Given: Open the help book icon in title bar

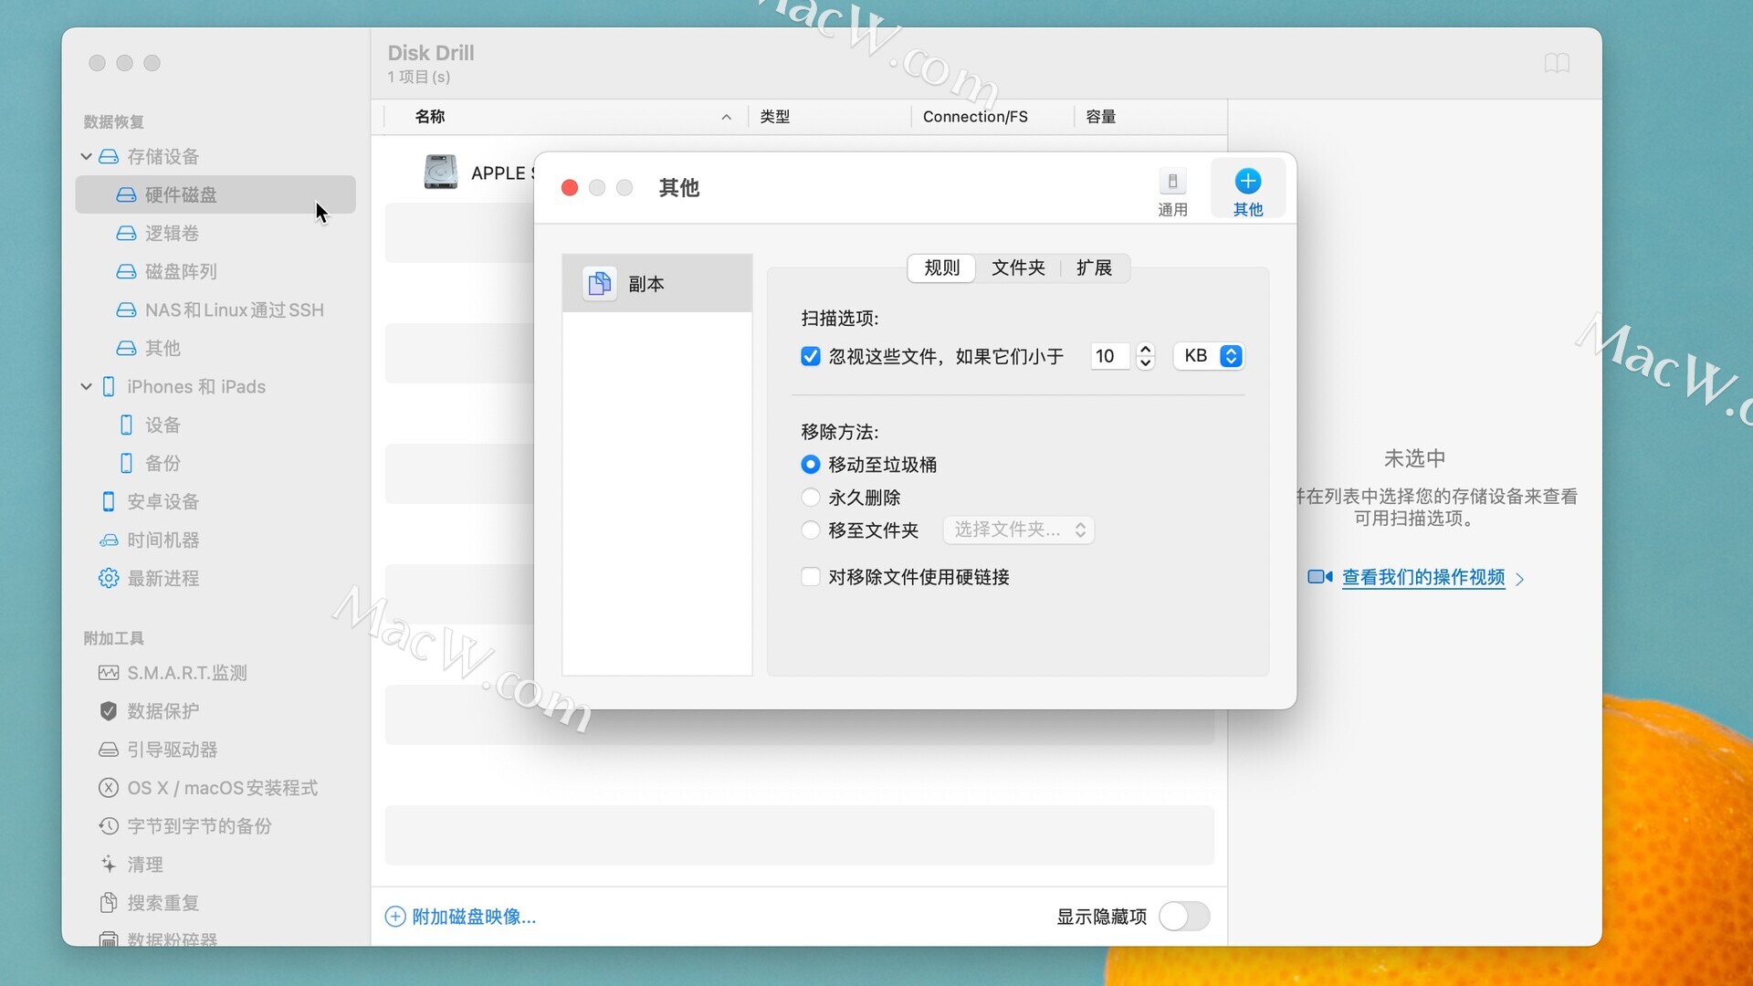Looking at the screenshot, I should click(x=1557, y=63).
